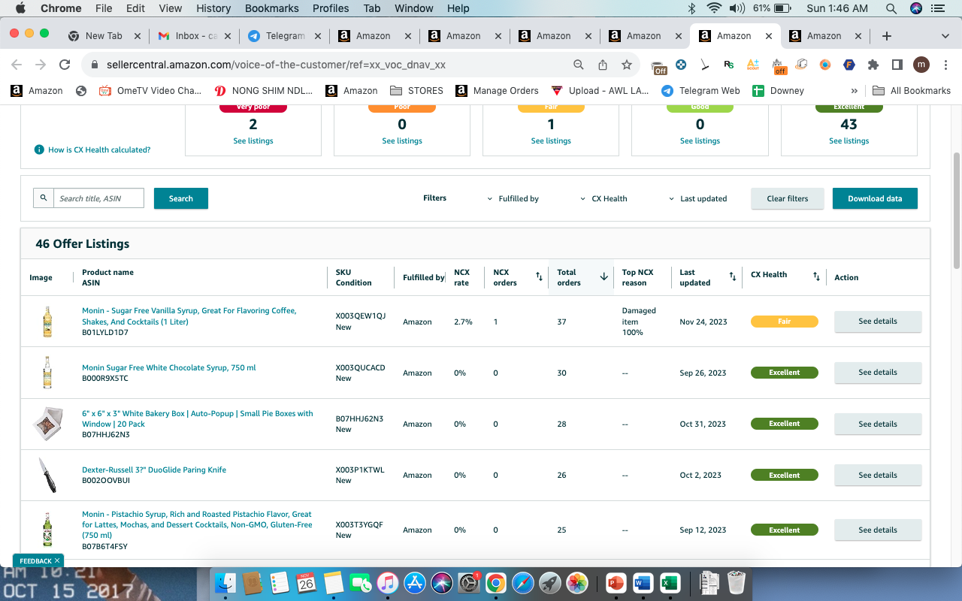The height and width of the screenshot is (601, 962).
Task: Open Calendar in the Dock
Action: [x=307, y=582]
